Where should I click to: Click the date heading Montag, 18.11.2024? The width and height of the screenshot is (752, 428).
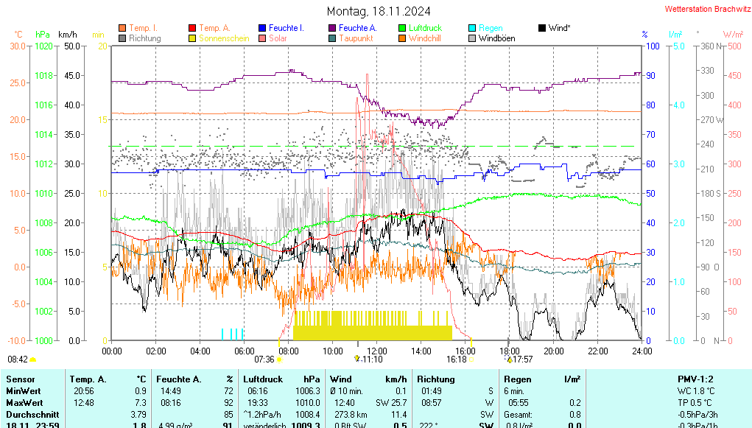click(x=378, y=11)
